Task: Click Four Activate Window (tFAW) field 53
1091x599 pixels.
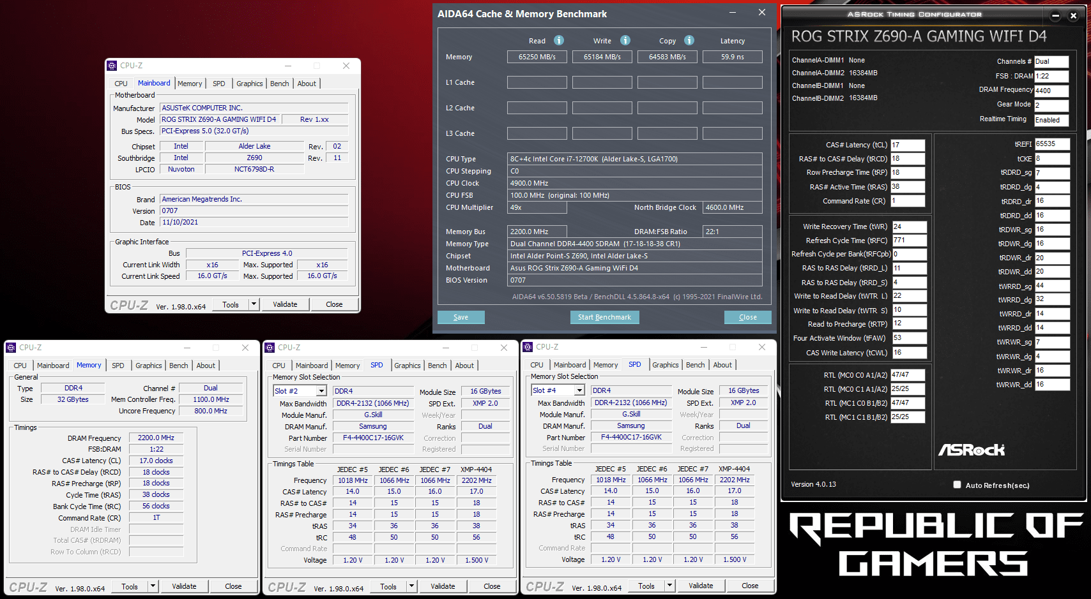Action: pyautogui.click(x=909, y=338)
